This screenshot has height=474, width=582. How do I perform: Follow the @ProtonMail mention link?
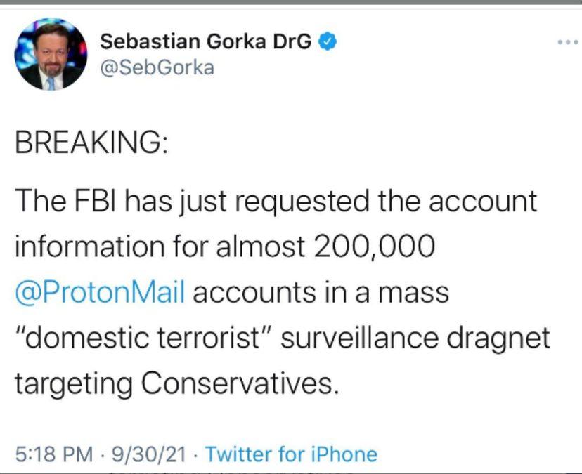[99, 292]
